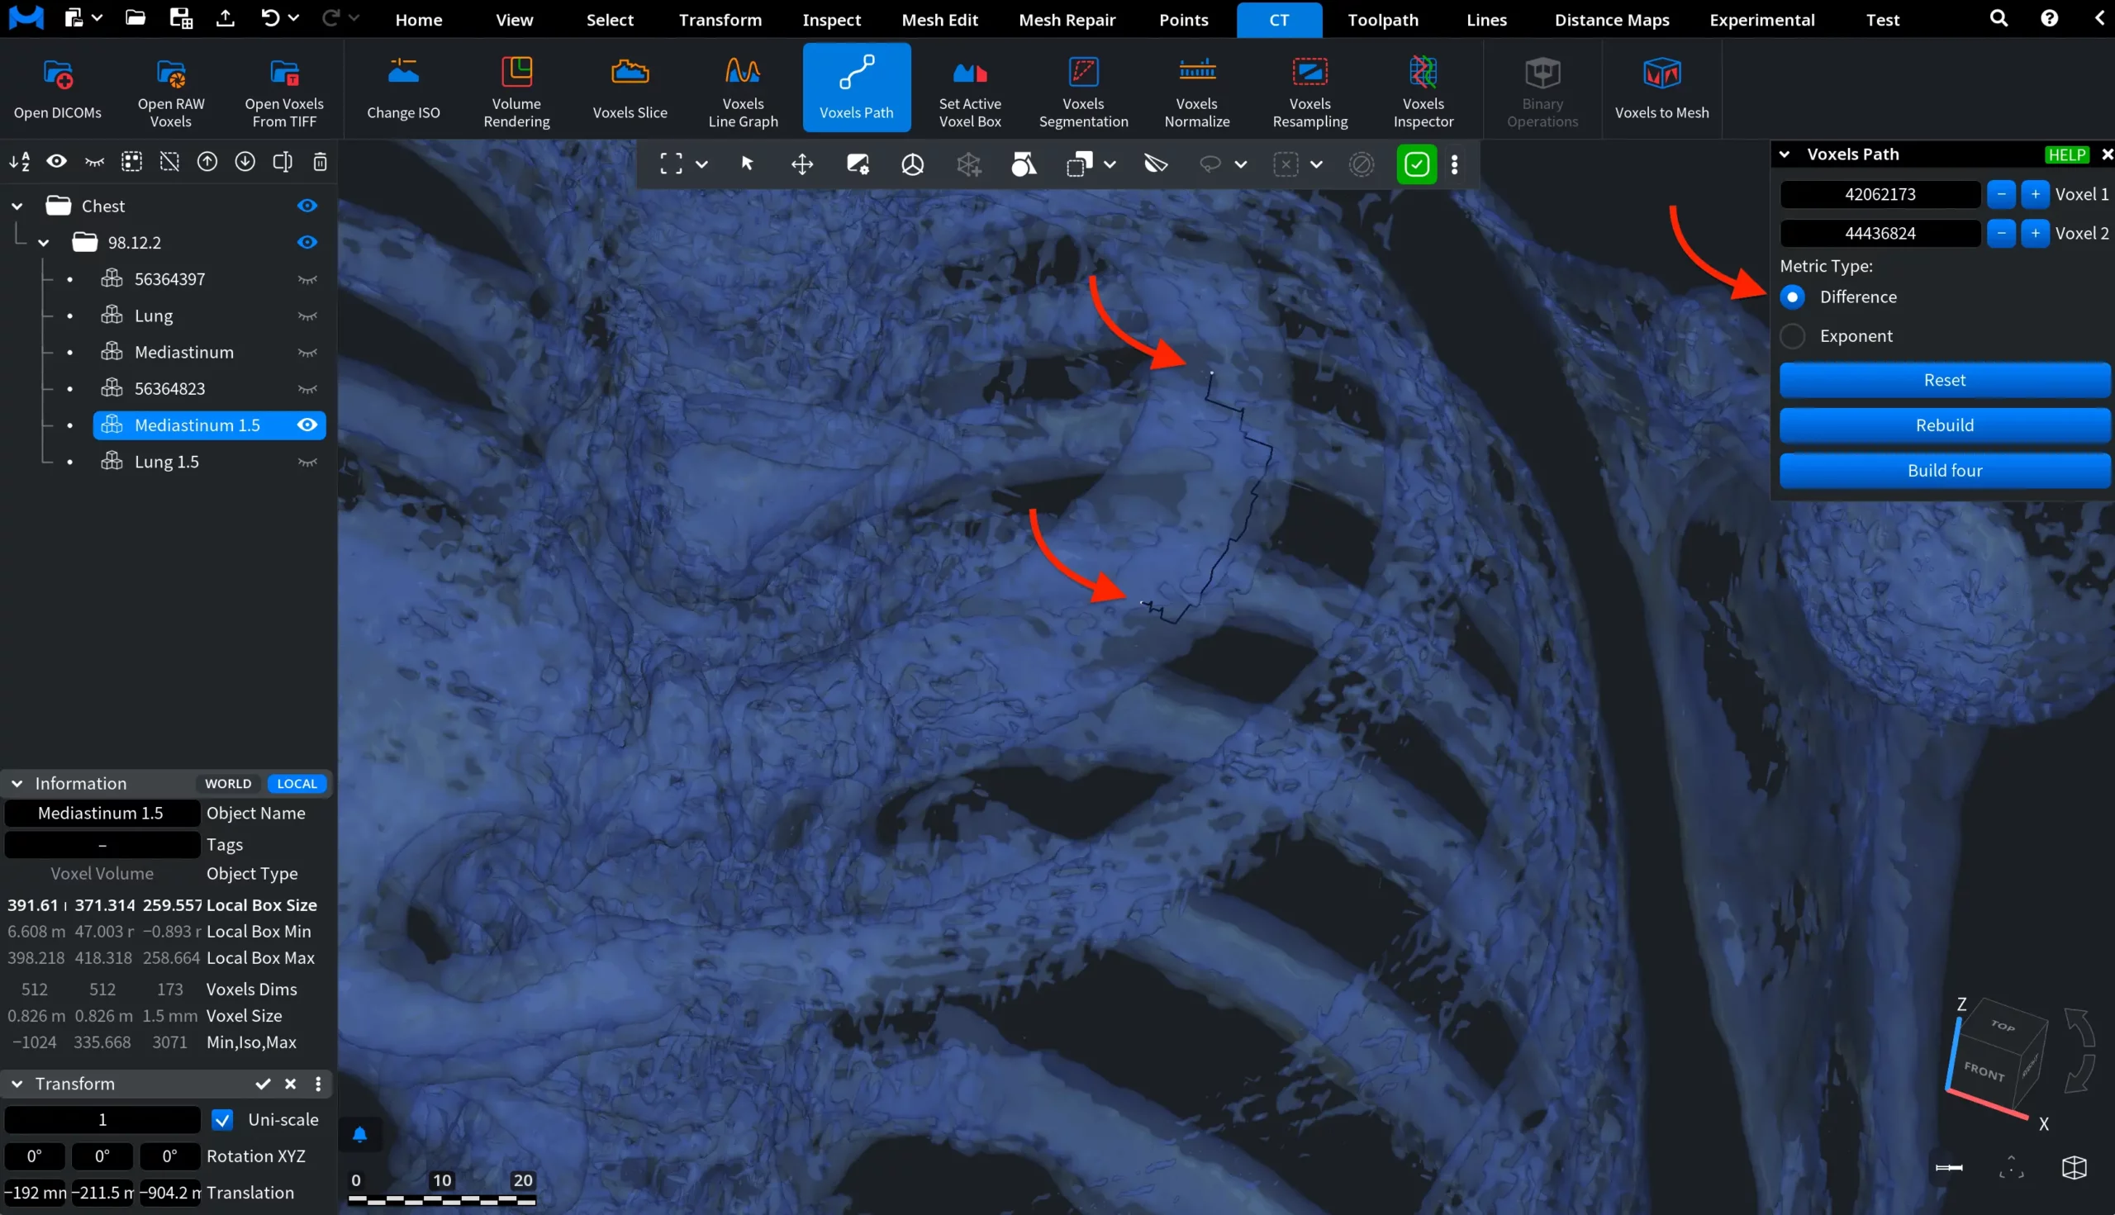This screenshot has width=2115, height=1215.
Task: Show the hidden Lung object
Action: 307,316
